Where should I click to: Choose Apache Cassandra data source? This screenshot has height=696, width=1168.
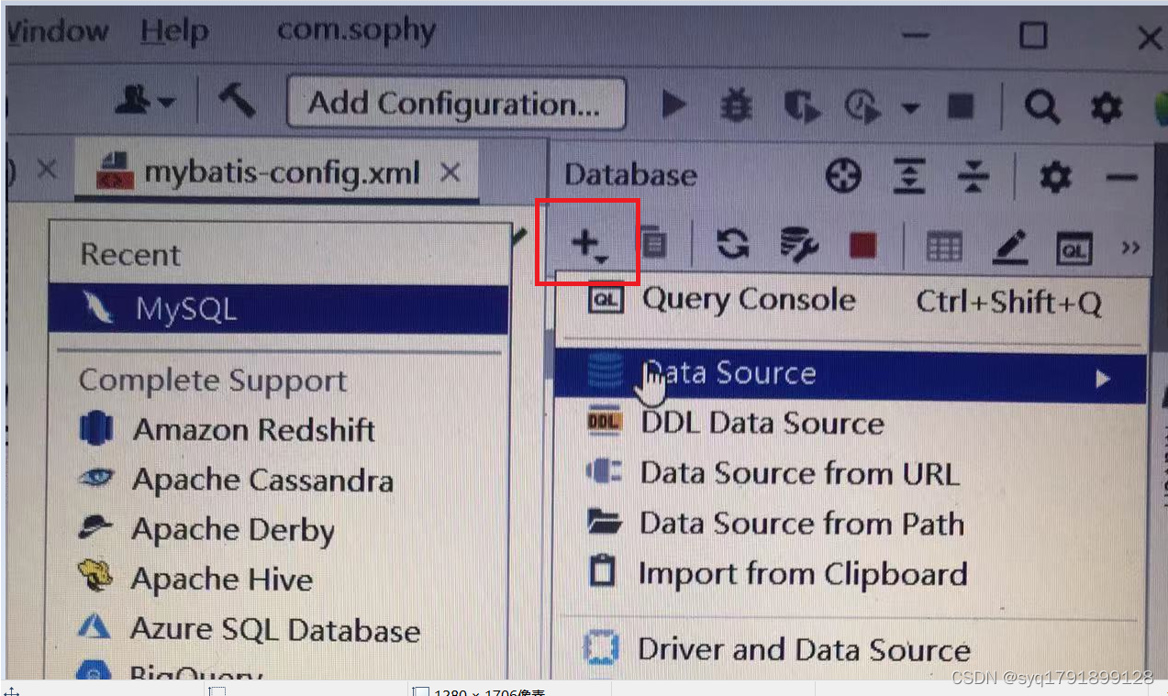point(279,480)
